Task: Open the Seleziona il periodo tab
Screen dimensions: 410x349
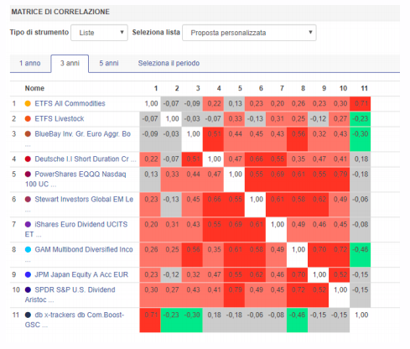Action: (169, 63)
